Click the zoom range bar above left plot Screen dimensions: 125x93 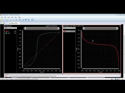point(42,28)
